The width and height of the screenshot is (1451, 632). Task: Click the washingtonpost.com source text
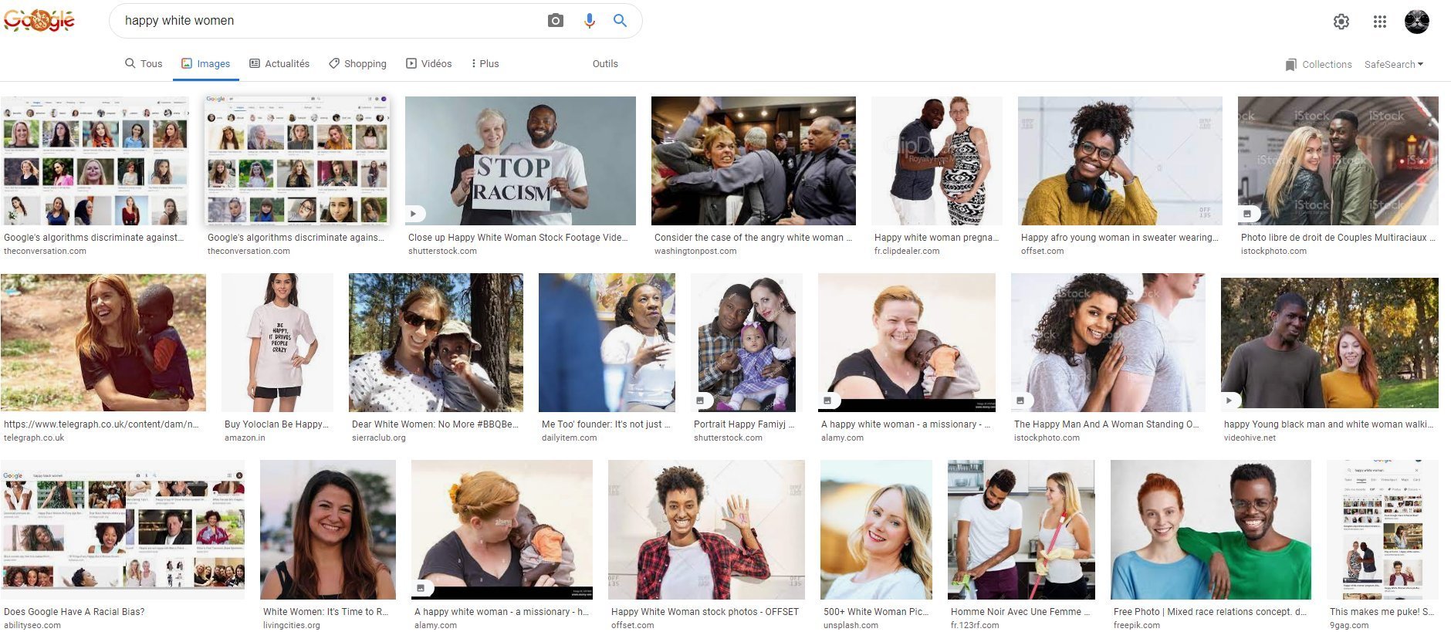tap(695, 251)
